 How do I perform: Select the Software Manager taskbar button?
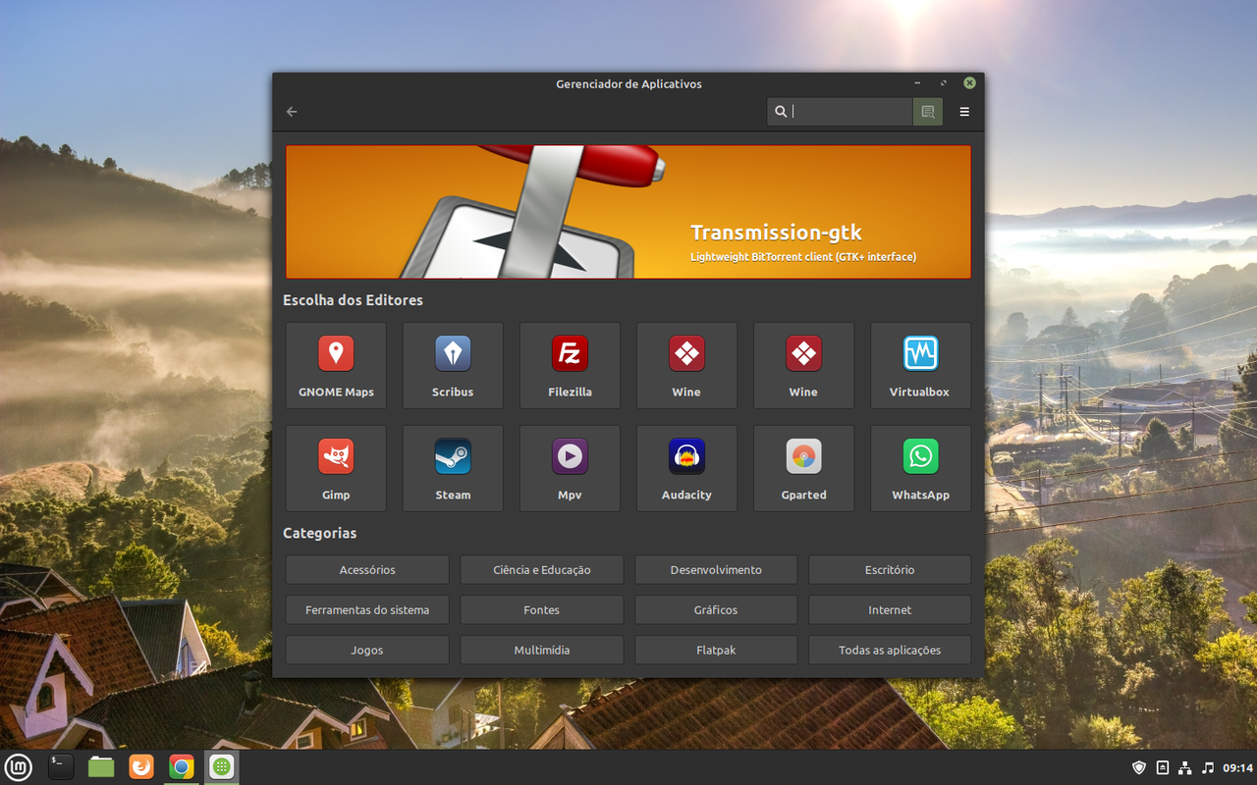coord(222,767)
